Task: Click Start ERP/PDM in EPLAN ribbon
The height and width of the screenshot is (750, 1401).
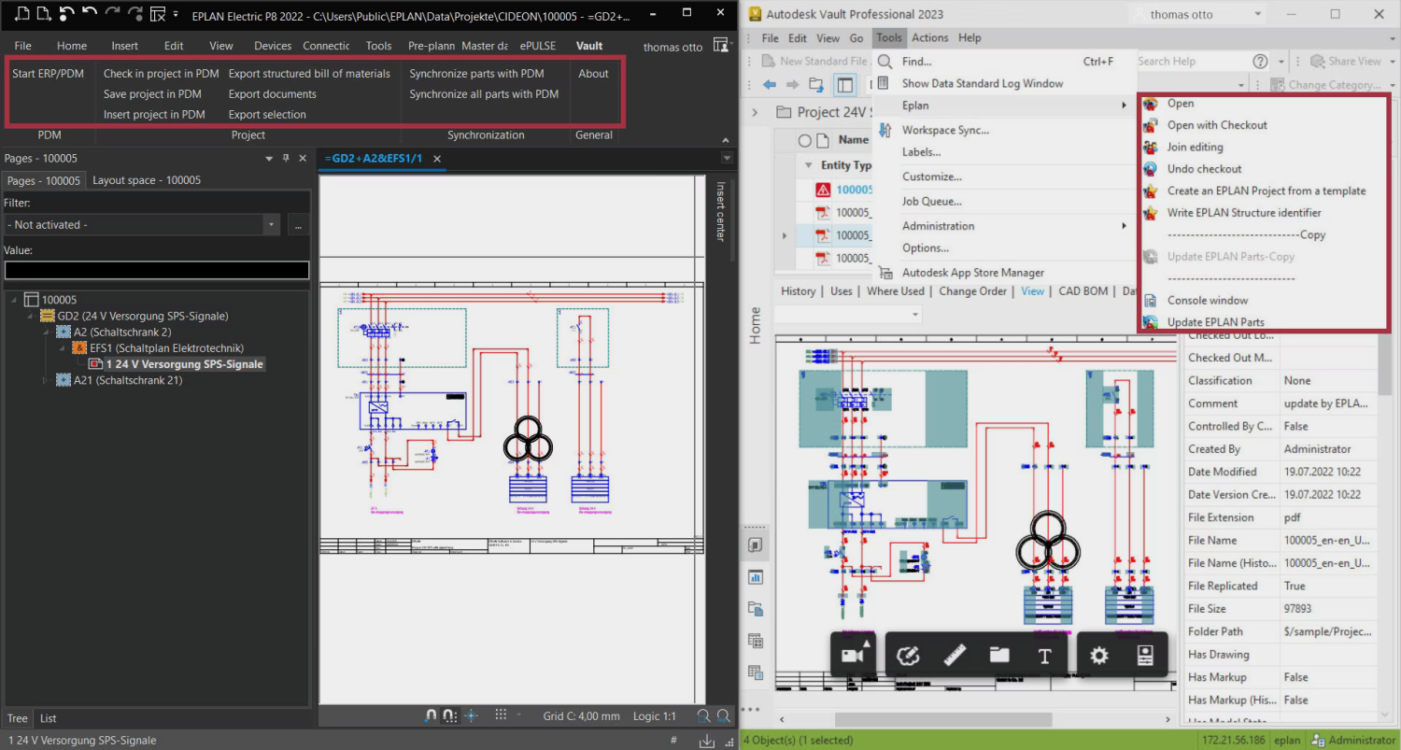Action: point(49,74)
